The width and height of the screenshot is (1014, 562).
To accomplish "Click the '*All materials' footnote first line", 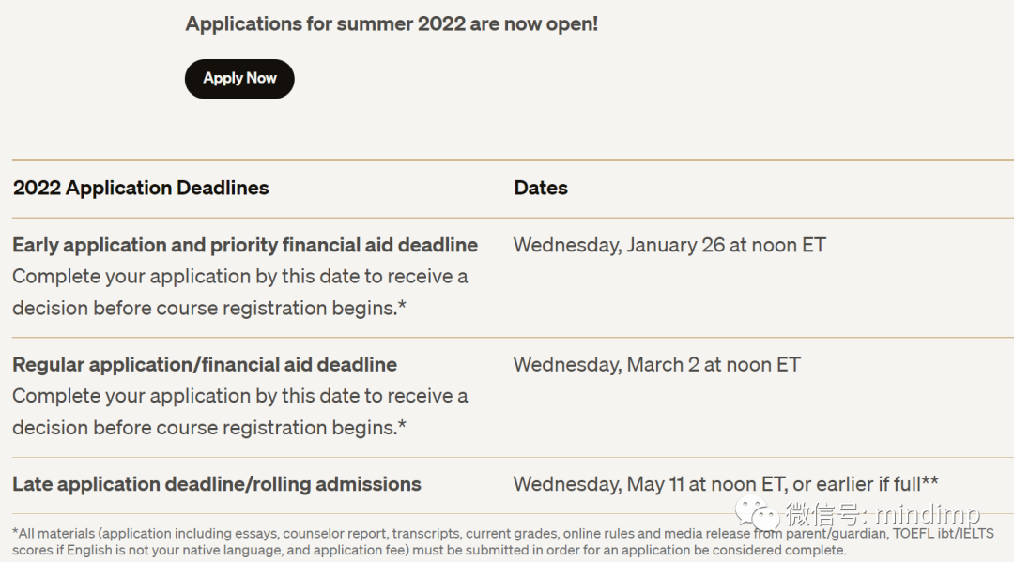I will coord(503,534).
